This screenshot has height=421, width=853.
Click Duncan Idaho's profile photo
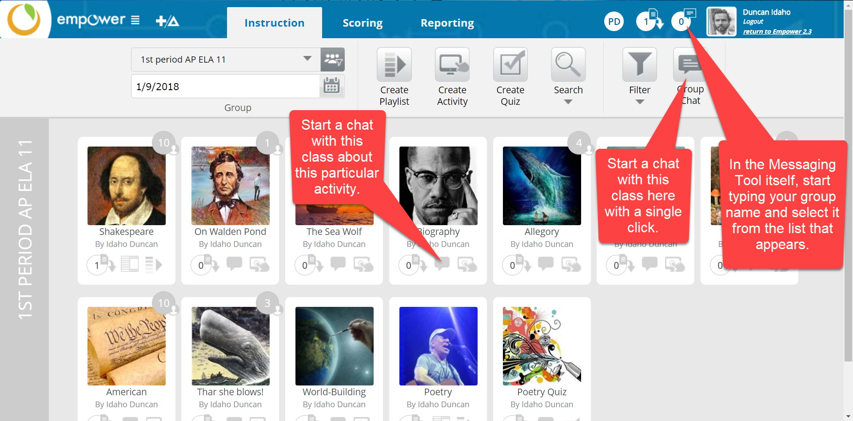[x=721, y=21]
